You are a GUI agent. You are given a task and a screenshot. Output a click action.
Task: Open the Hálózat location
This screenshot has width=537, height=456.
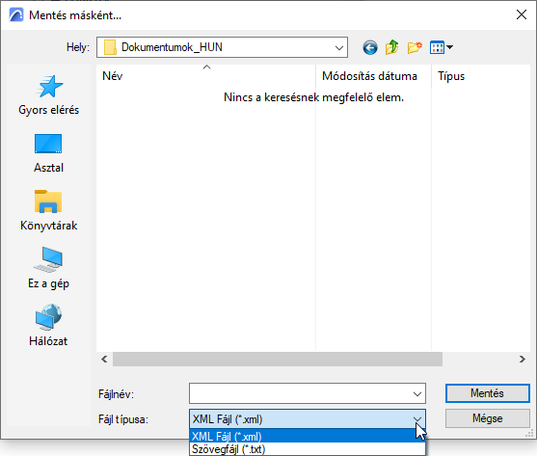pyautogui.click(x=48, y=326)
